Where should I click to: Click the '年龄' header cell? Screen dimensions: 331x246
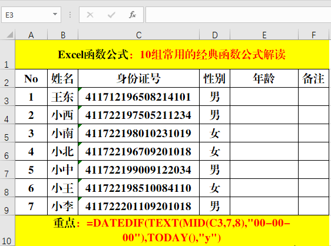point(264,78)
